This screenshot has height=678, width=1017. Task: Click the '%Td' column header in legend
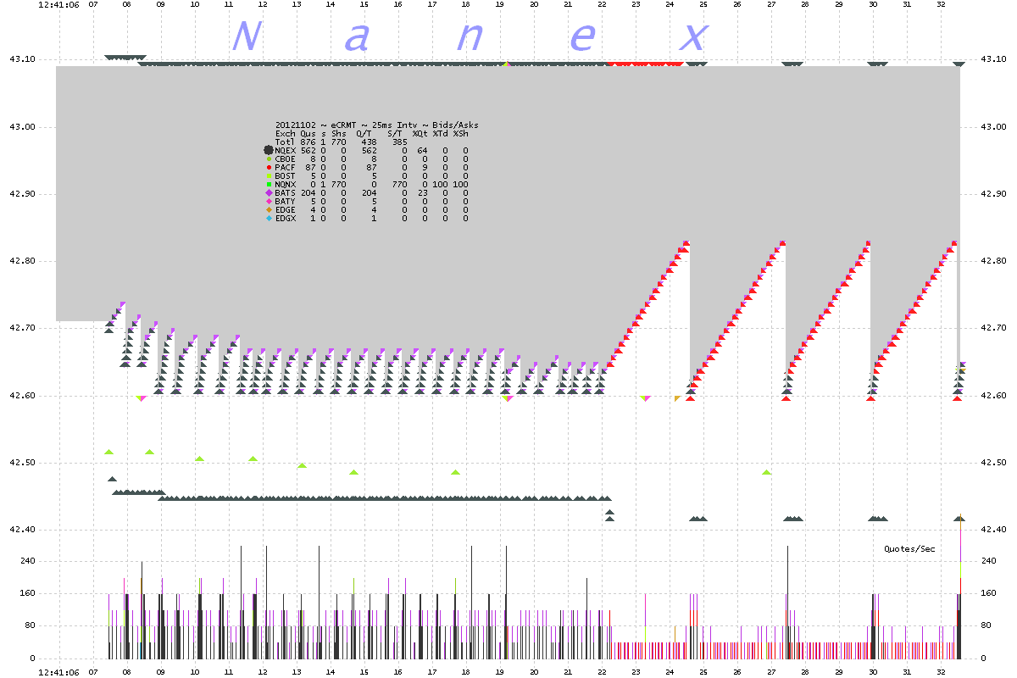click(x=441, y=133)
